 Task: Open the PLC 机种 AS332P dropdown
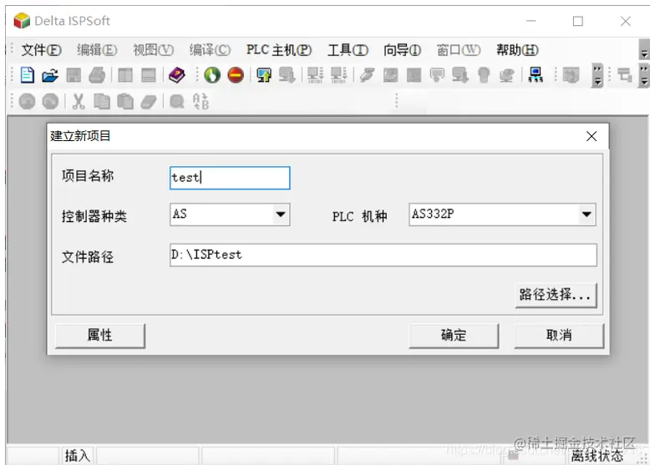point(587,215)
